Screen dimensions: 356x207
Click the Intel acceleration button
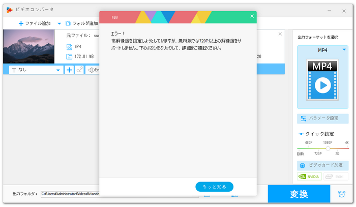tap(336, 176)
